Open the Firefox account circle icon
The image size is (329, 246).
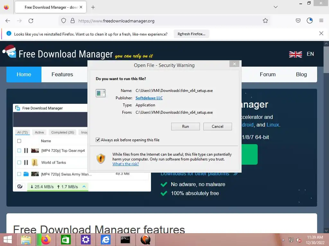[x=310, y=20]
